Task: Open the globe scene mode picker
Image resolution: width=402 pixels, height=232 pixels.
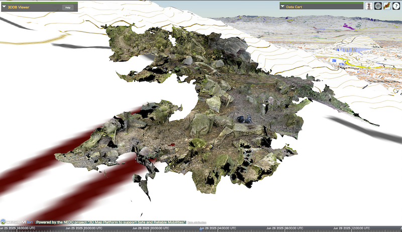Action: 378,6
